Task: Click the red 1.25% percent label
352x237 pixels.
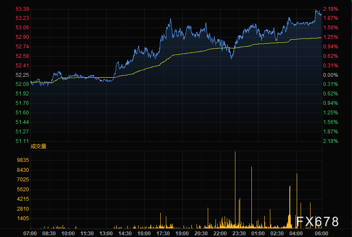Action: click(x=330, y=37)
